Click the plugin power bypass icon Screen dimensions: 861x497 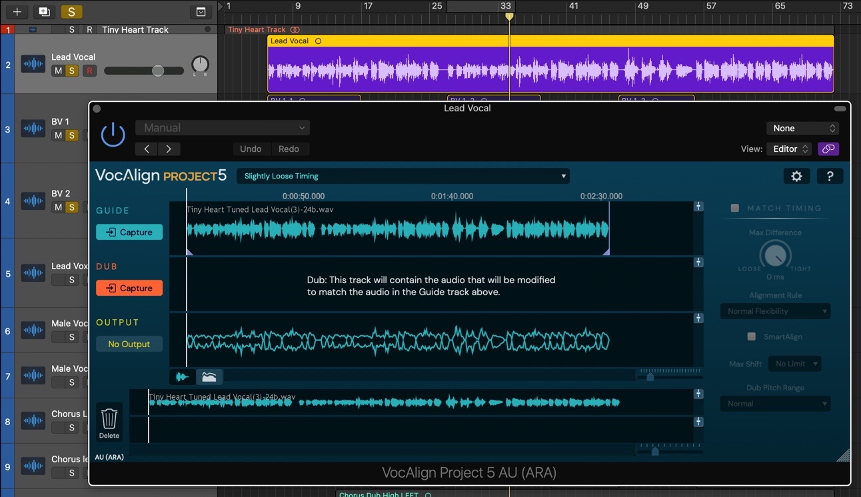113,135
